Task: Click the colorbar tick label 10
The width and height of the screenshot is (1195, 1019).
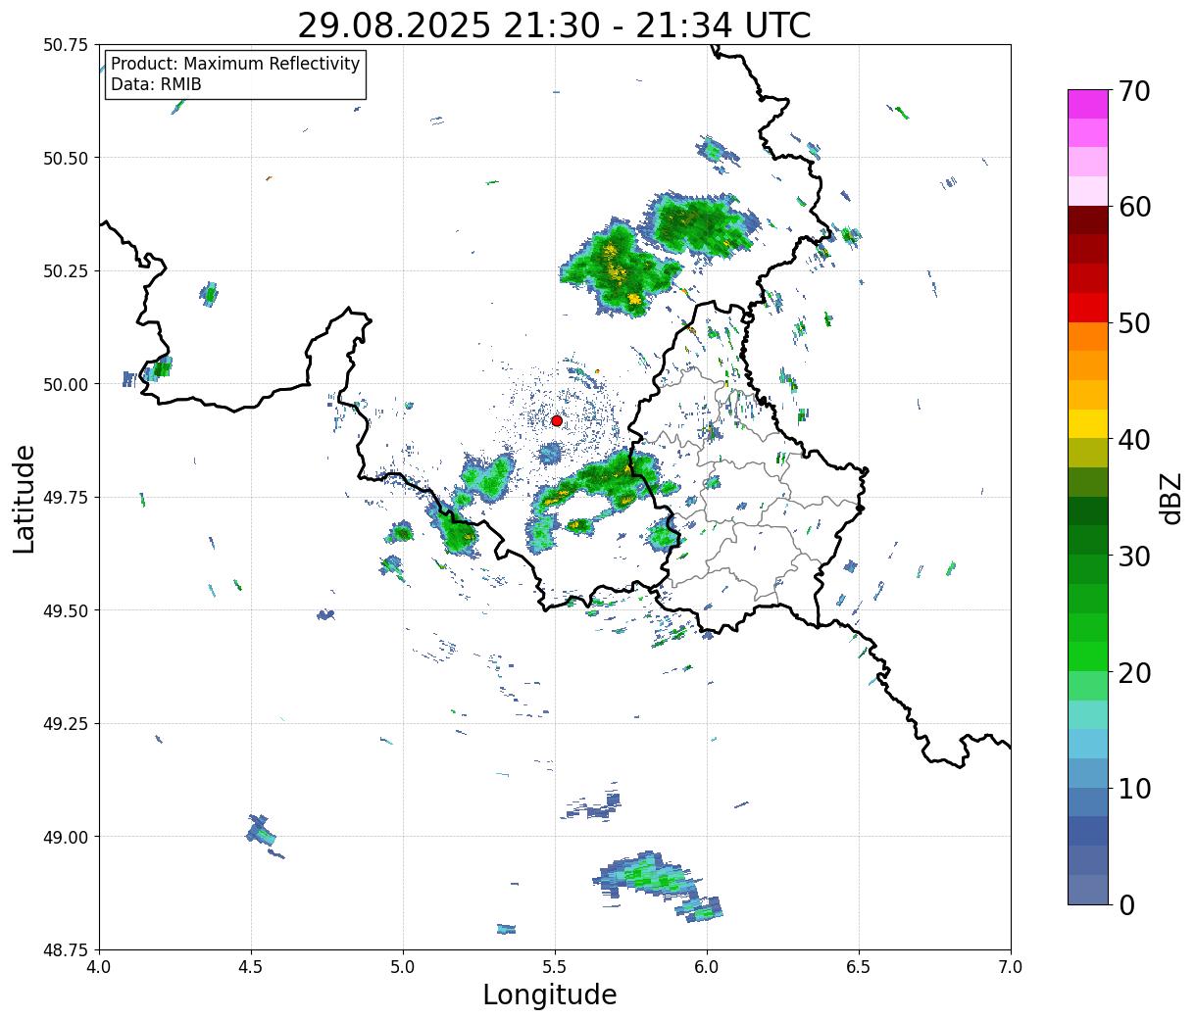Action: pyautogui.click(x=1134, y=788)
